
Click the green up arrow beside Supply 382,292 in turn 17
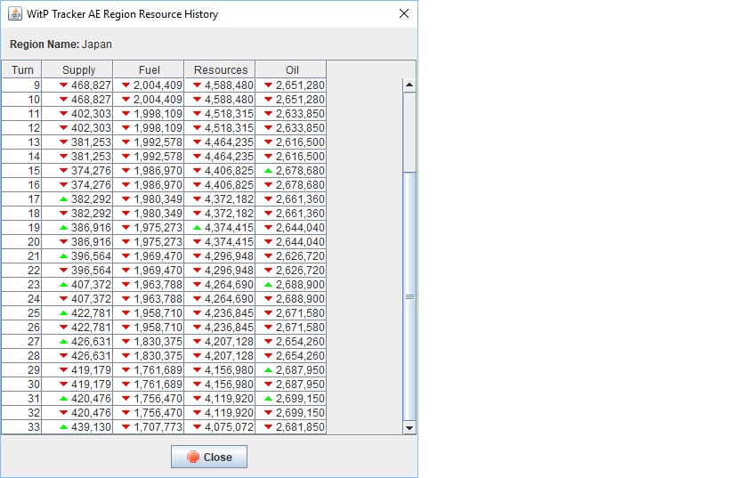point(64,199)
